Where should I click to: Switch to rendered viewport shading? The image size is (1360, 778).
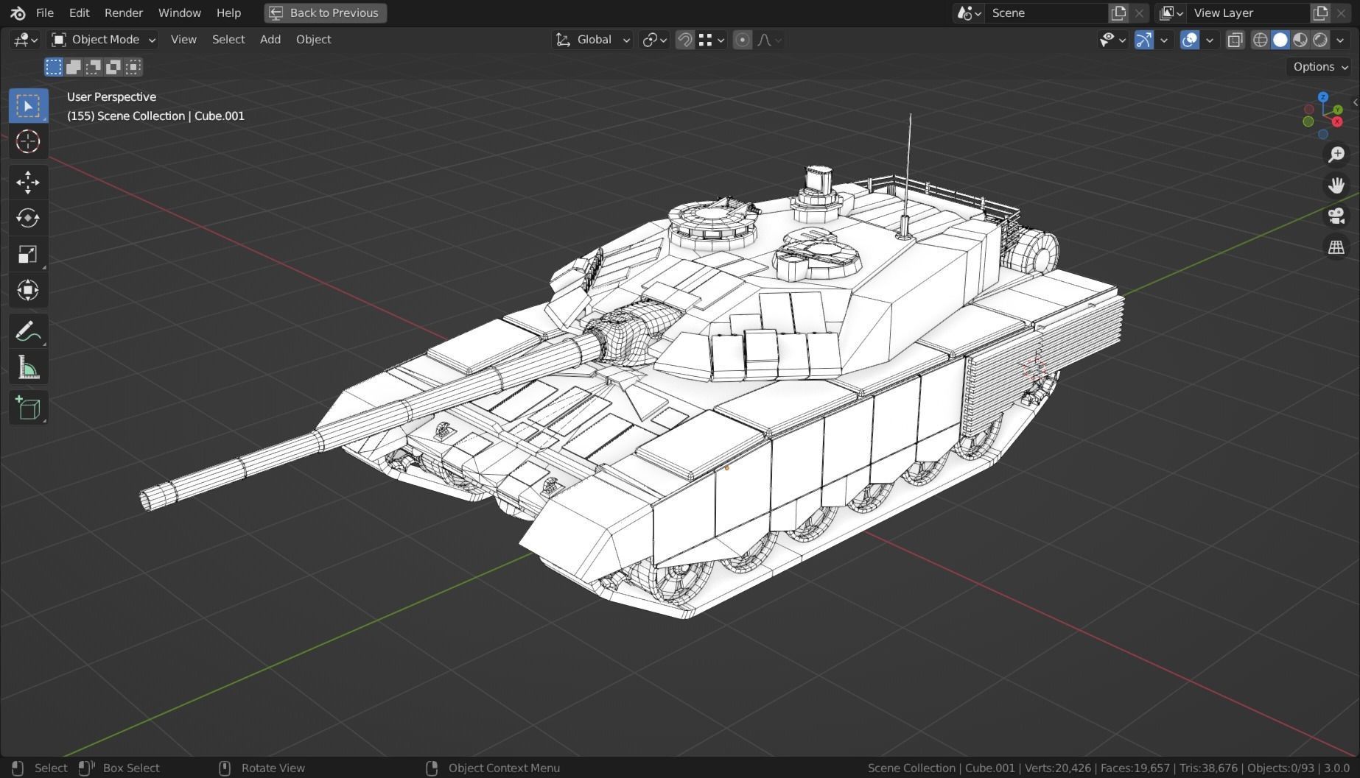(x=1320, y=40)
